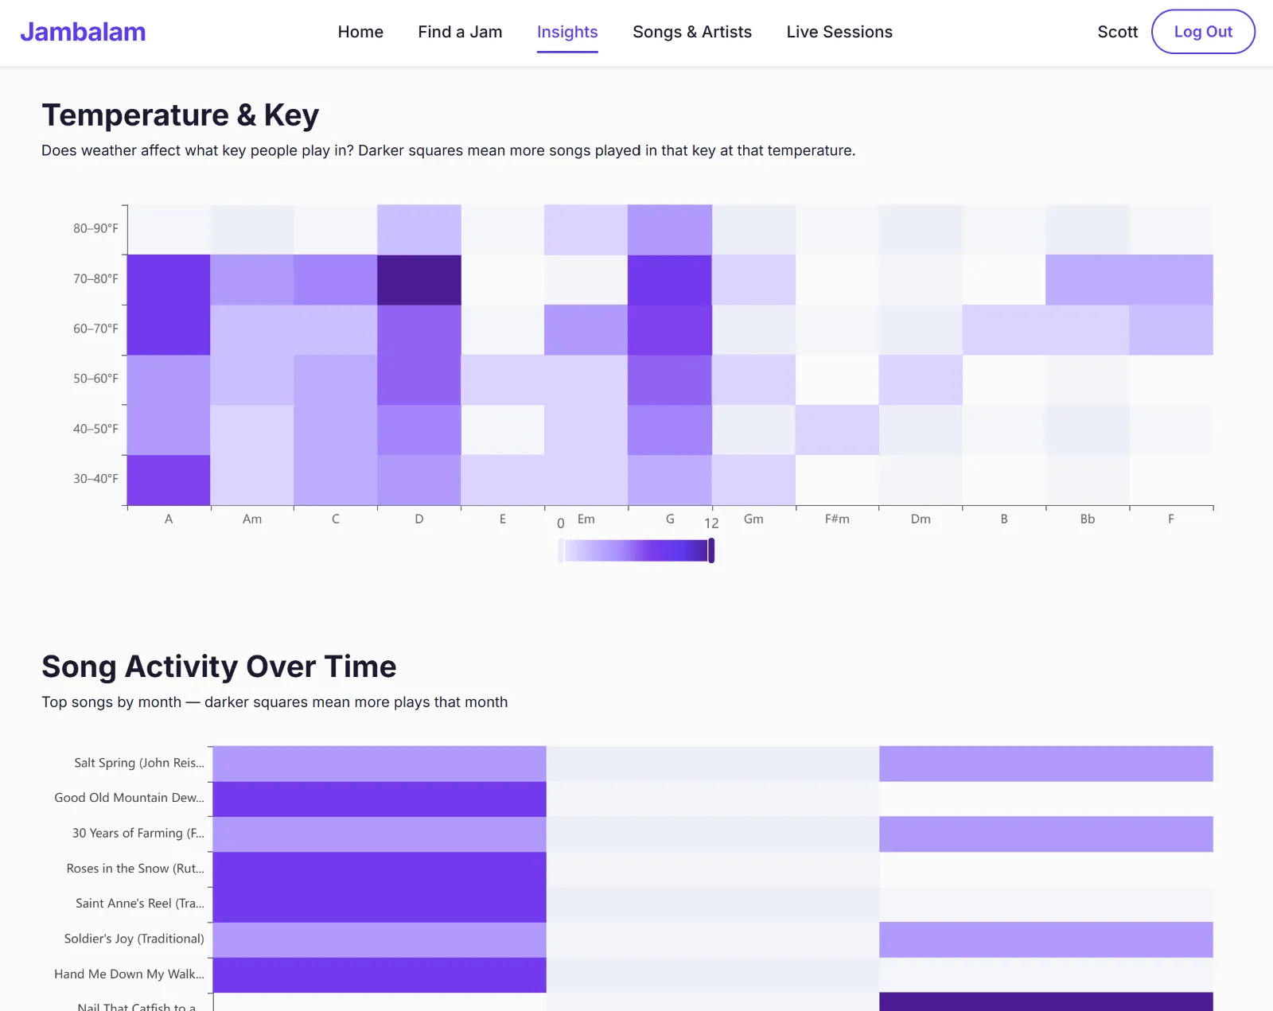Click the '50–60°F' axis label
This screenshot has height=1011, width=1273.
(95, 379)
